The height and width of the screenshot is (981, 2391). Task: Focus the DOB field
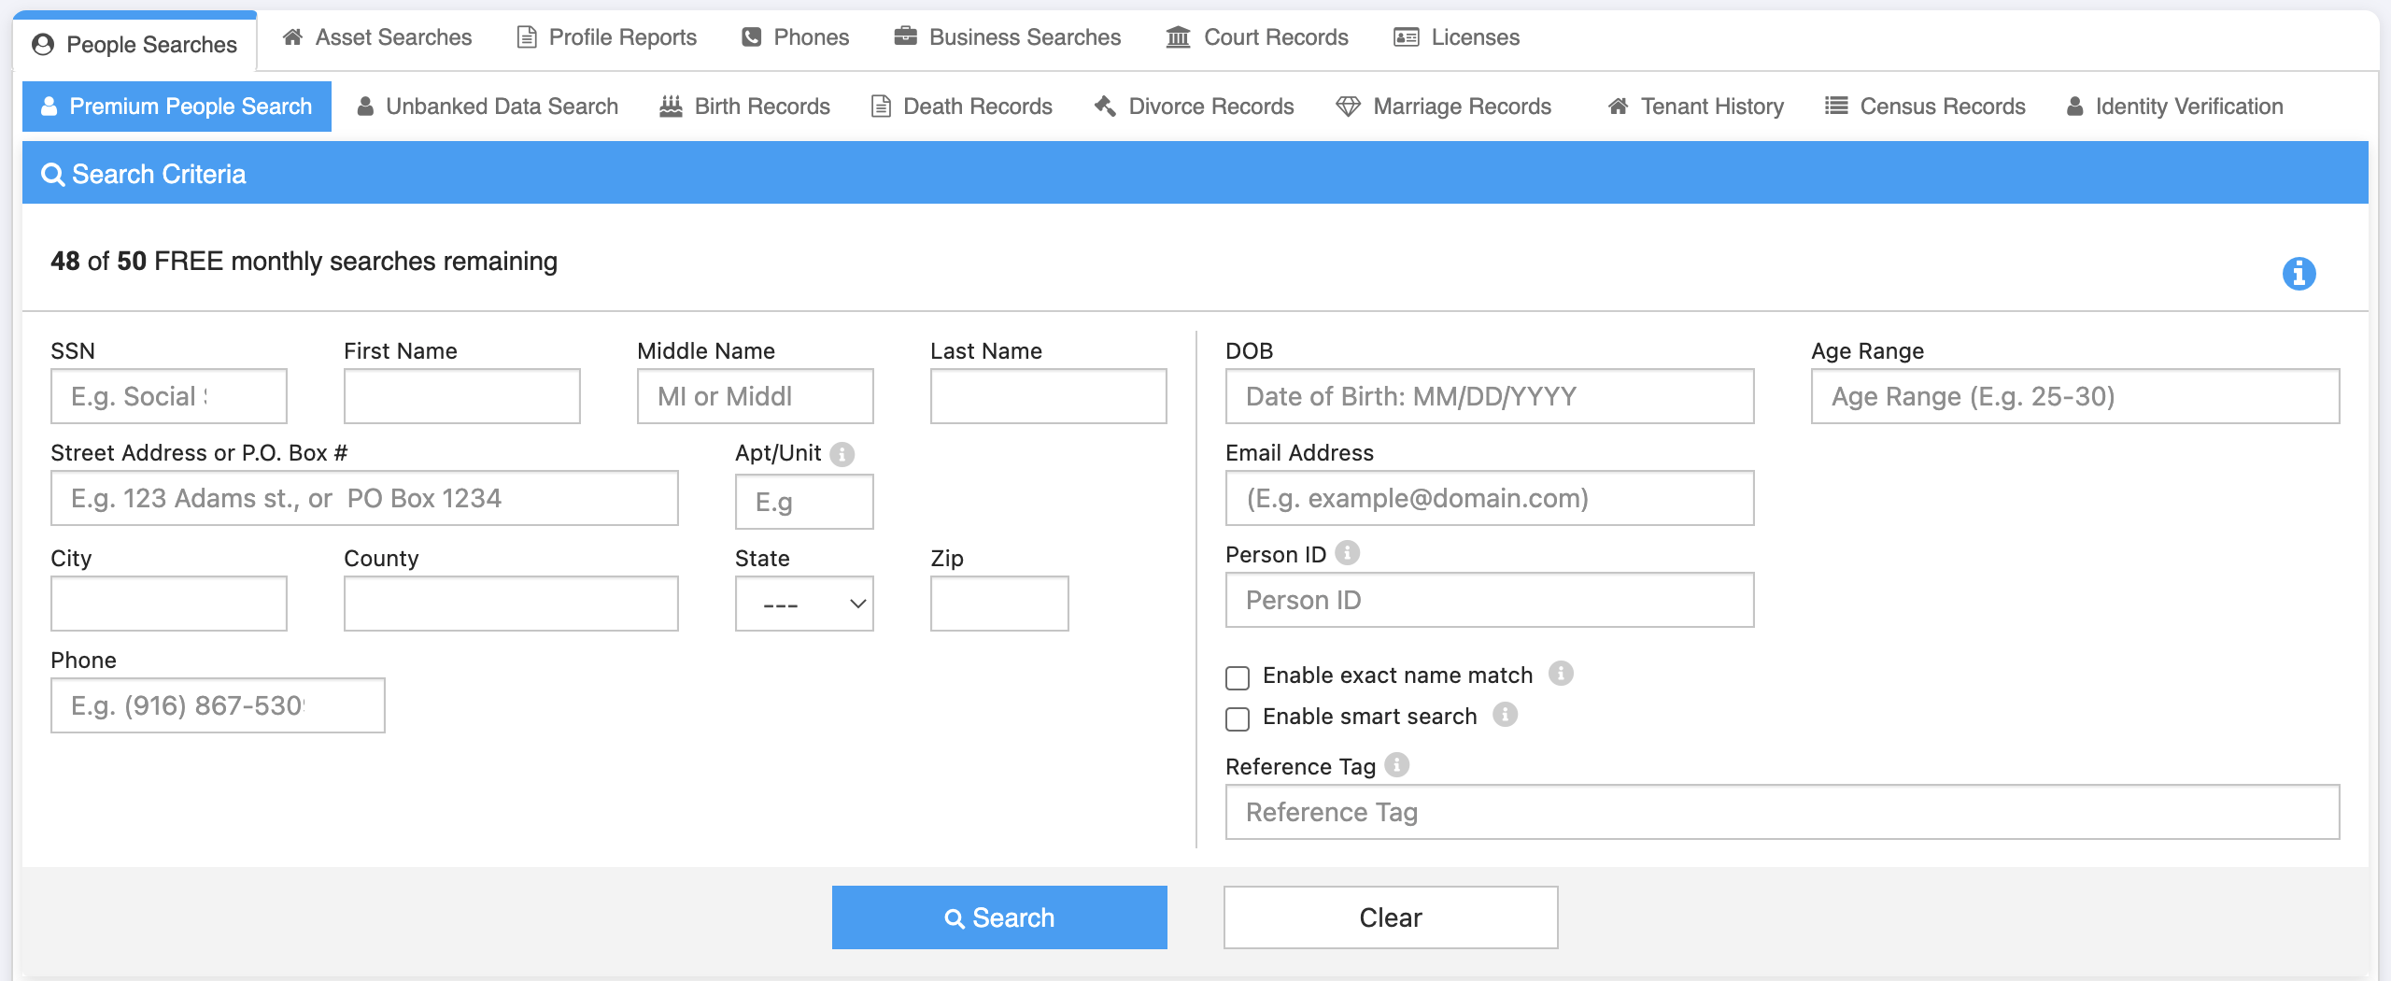[1490, 396]
